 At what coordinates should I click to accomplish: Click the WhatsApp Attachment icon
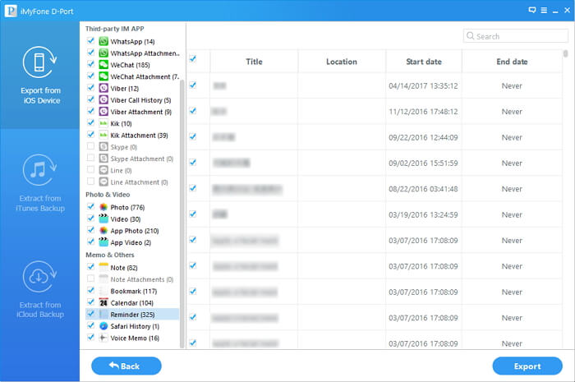pos(103,53)
